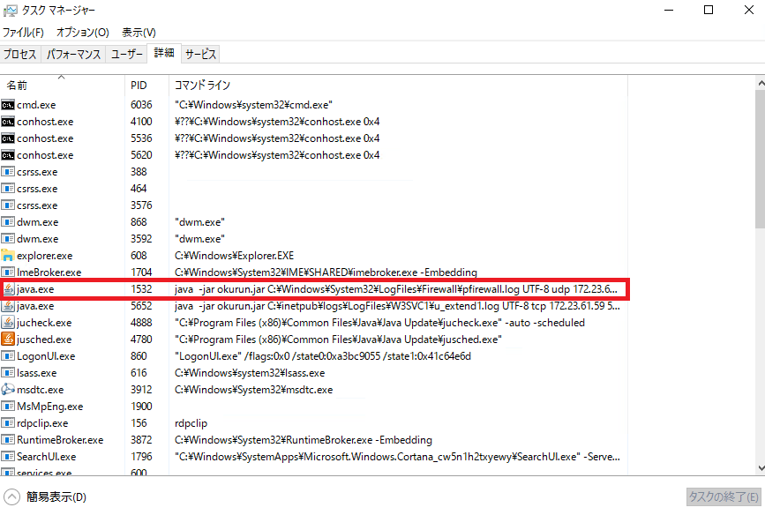Sort by the 名前 column header

click(63, 86)
